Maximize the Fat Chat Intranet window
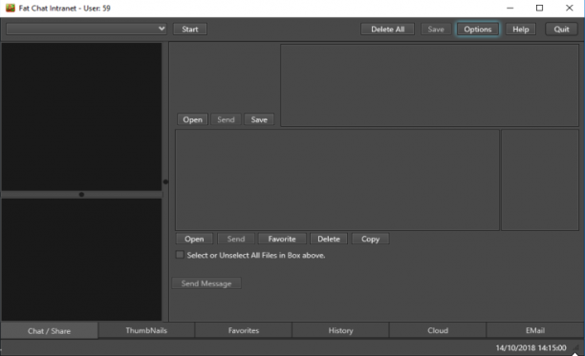The image size is (585, 356). pyautogui.click(x=539, y=8)
